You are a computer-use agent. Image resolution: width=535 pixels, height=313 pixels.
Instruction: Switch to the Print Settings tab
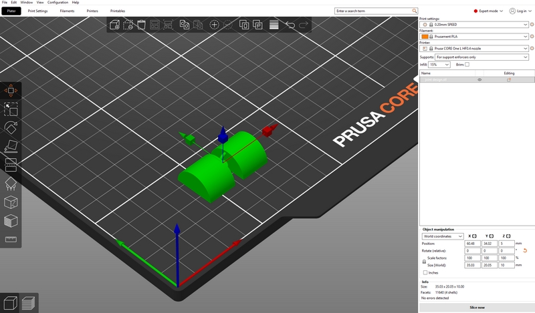click(x=37, y=11)
